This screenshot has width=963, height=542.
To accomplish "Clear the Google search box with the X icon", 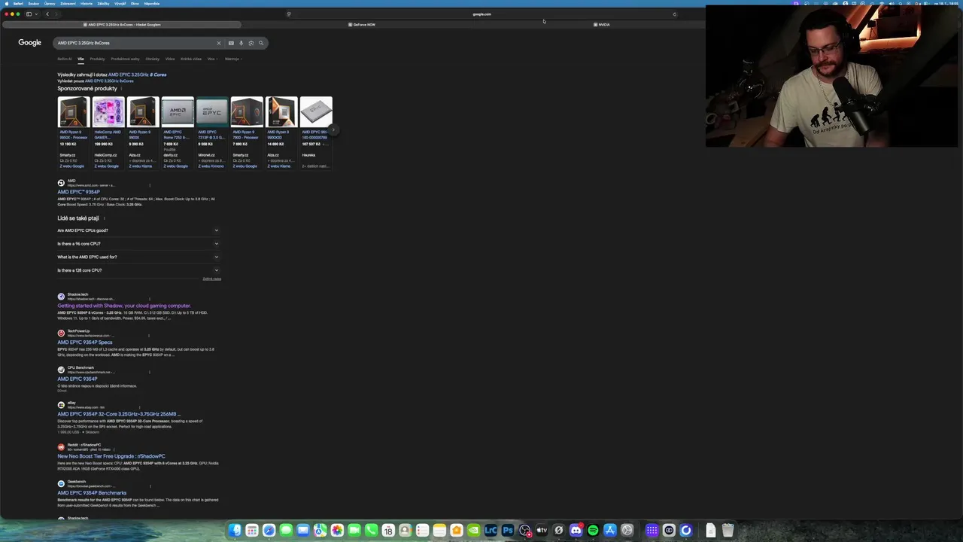I will 219,43.
